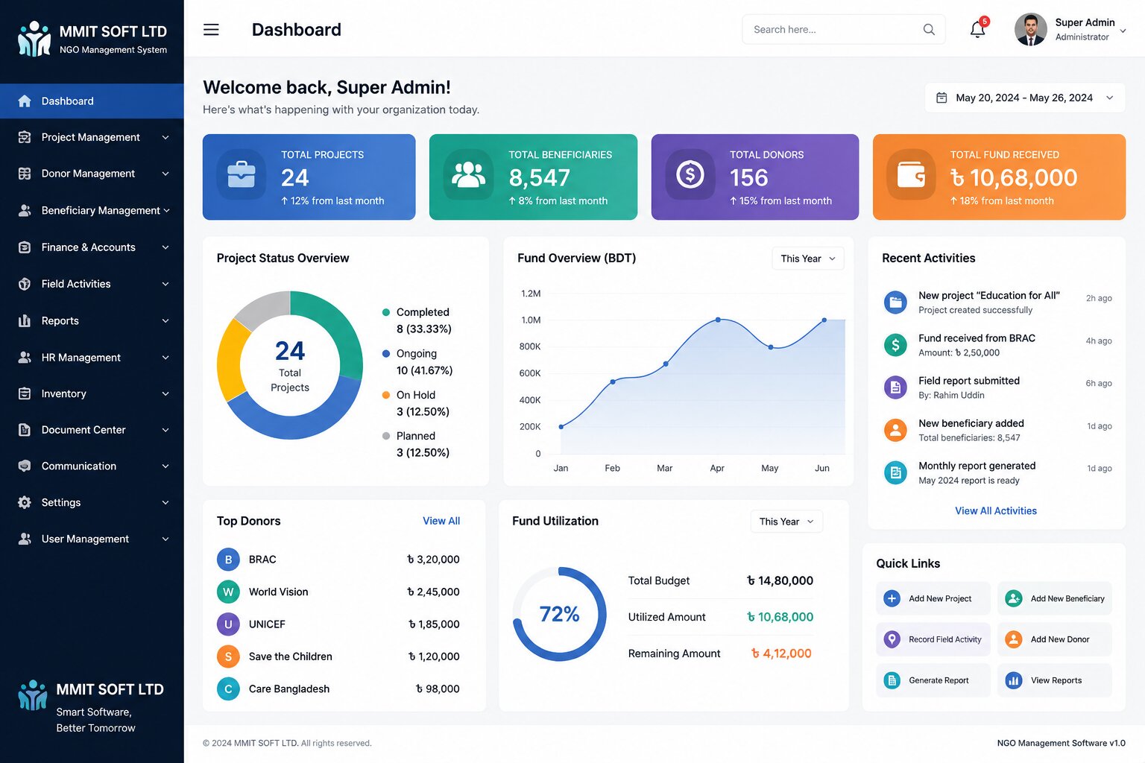Click Add New Project quick link

coord(933,598)
